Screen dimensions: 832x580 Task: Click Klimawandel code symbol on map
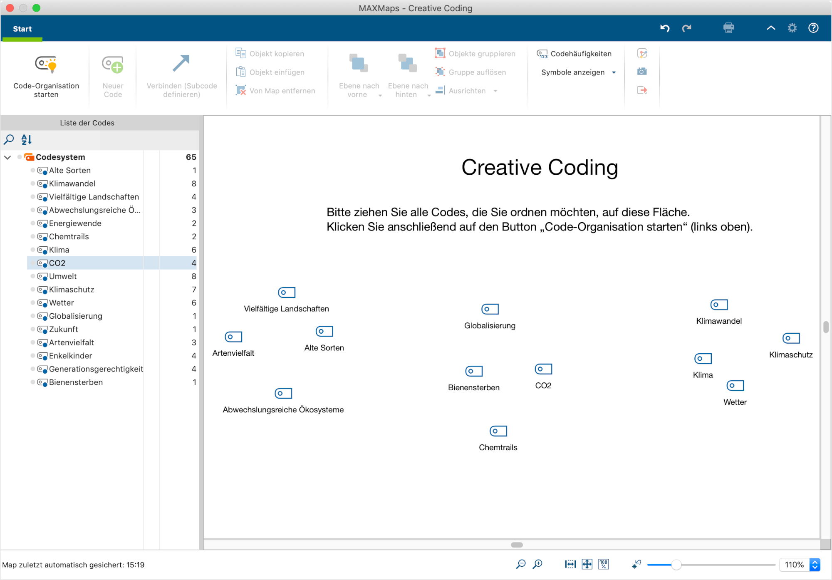point(719,305)
